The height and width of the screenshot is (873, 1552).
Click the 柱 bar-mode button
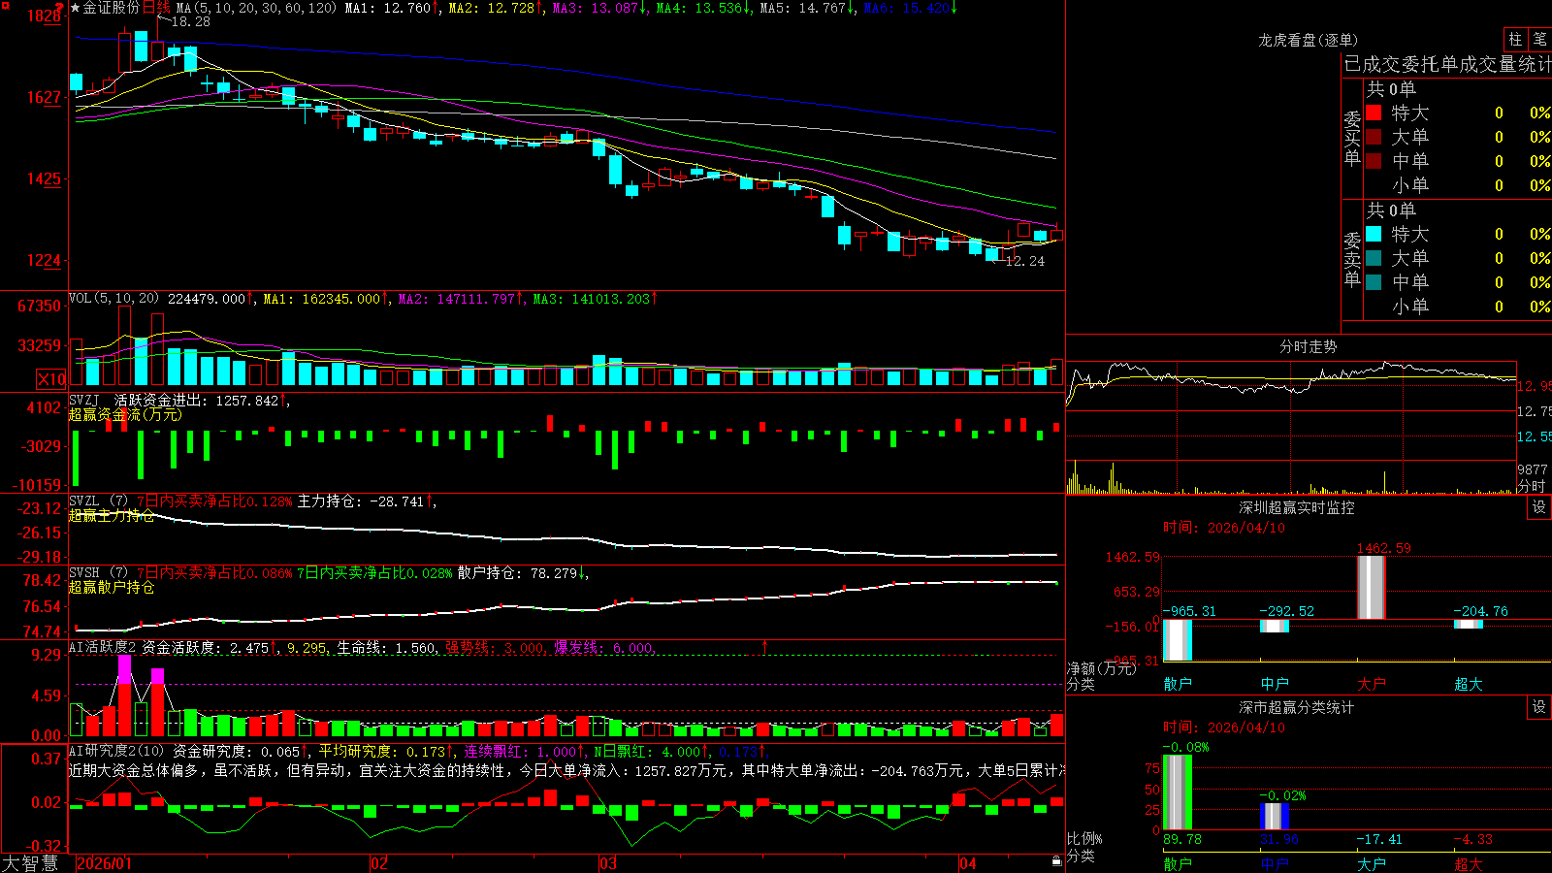point(1515,39)
